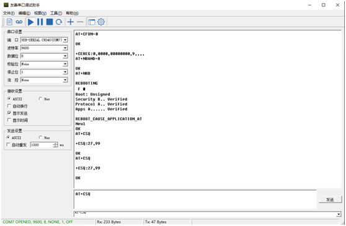Screen dimensions: 346x226
Task: Click the Apps A...... Verified line
Action: point(101,109)
